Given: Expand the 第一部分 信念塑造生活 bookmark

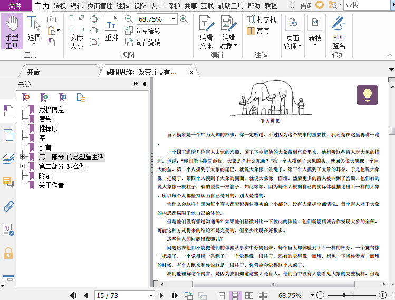Looking at the screenshot, I should tap(22, 157).
